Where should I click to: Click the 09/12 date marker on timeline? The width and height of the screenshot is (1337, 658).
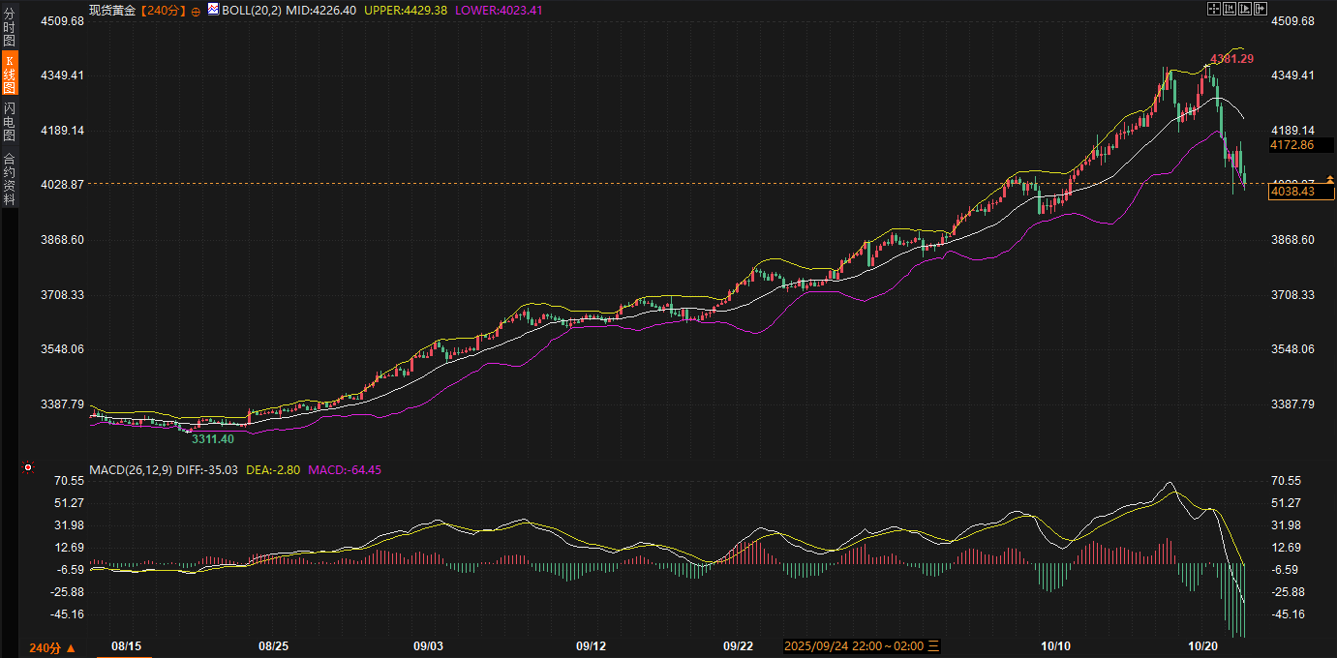coord(591,645)
